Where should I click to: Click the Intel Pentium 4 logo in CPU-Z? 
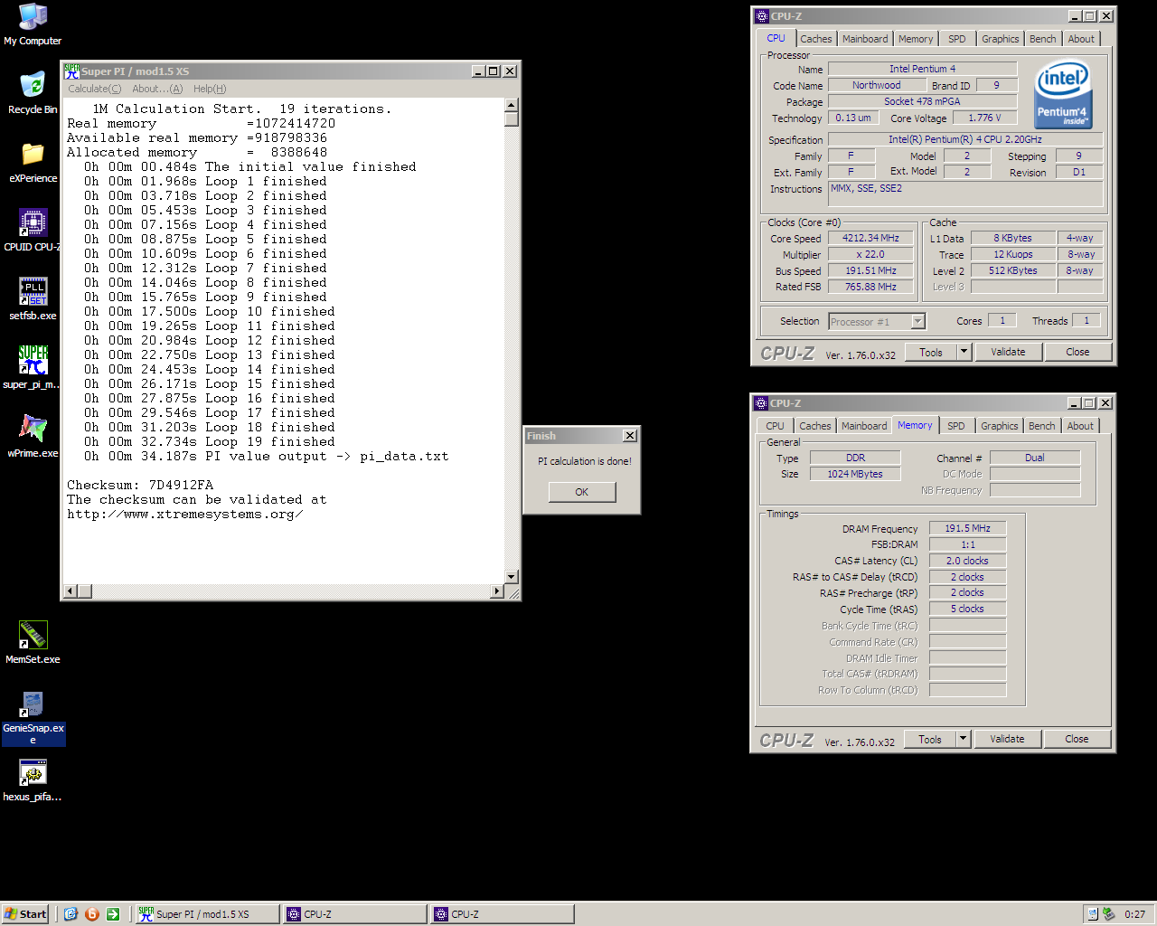point(1063,94)
